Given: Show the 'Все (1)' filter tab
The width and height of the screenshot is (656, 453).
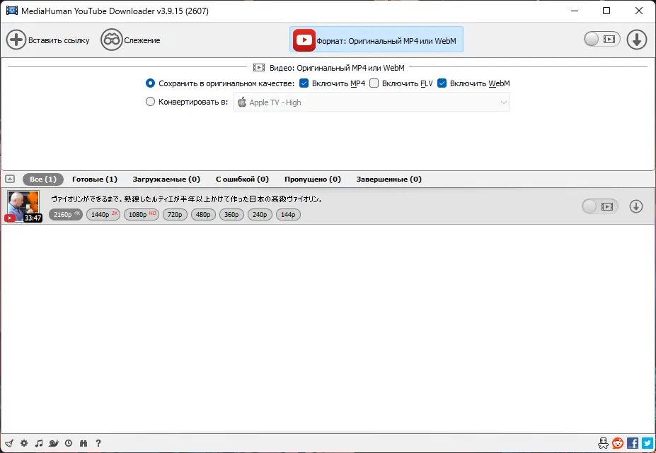Looking at the screenshot, I should pyautogui.click(x=43, y=179).
